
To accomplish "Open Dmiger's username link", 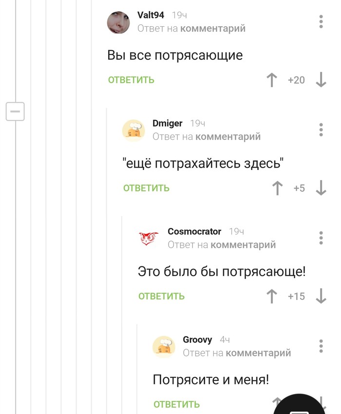I will click(x=167, y=124).
